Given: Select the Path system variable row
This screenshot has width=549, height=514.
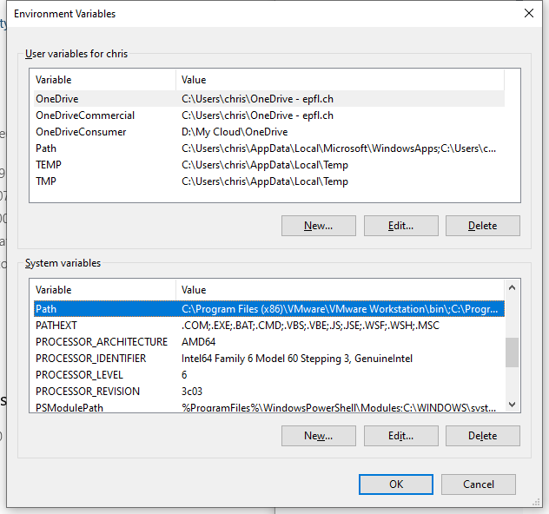Looking at the screenshot, I should coord(46,309).
